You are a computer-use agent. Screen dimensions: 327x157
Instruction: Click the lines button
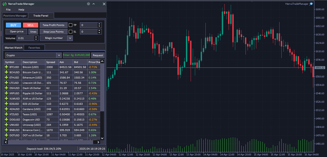click(33, 32)
